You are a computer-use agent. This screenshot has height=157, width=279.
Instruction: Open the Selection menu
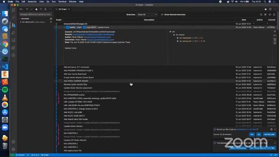(32, 2)
